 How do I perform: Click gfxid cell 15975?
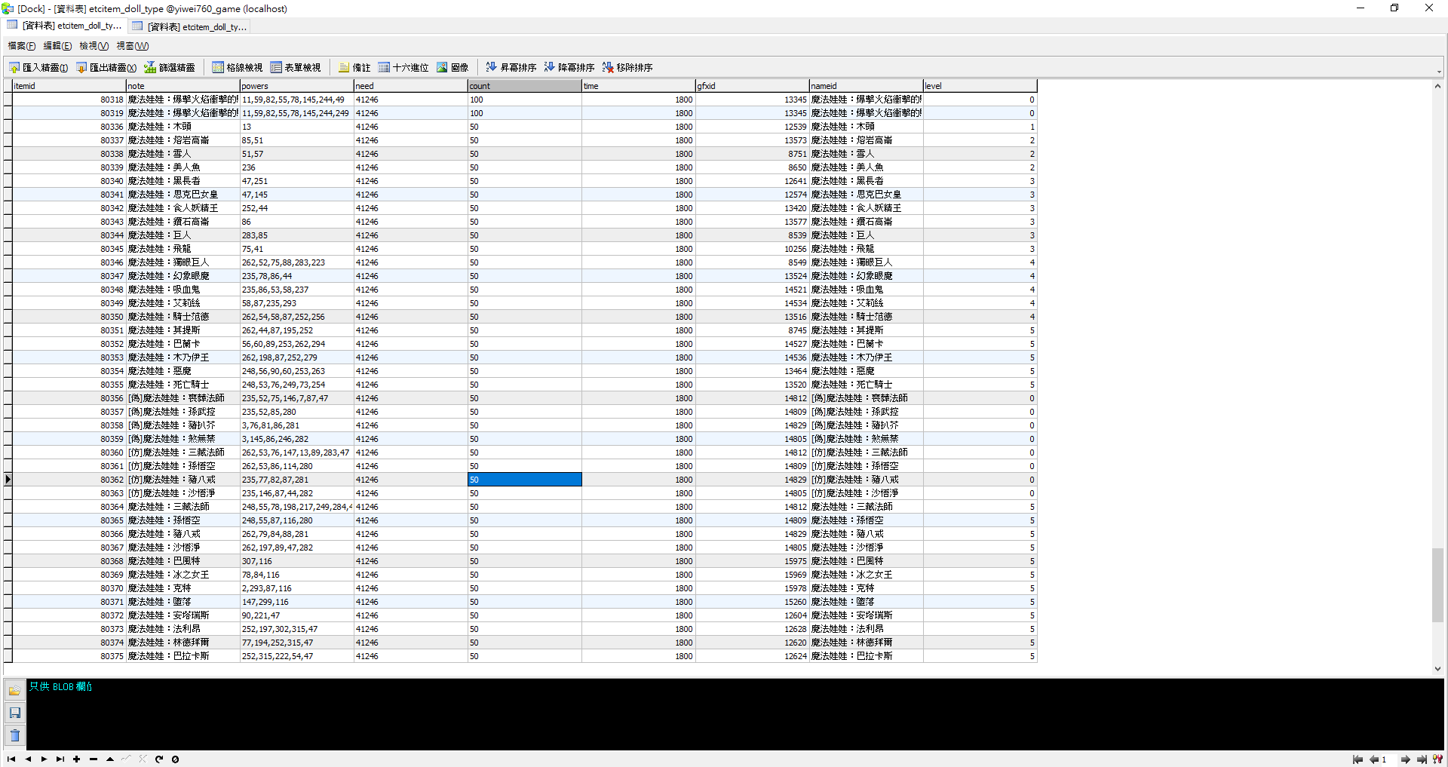[752, 561]
